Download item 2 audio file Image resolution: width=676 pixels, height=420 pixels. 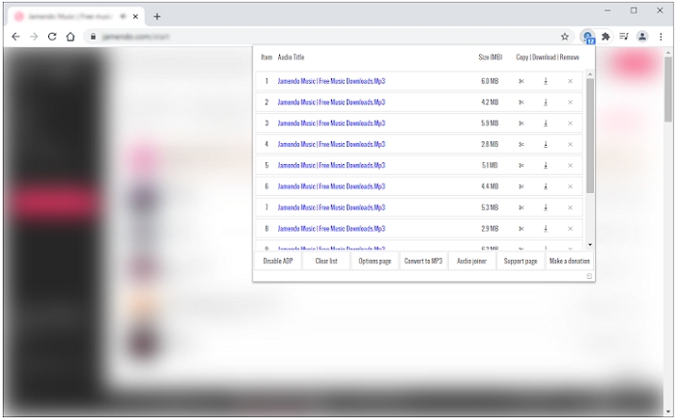click(546, 102)
